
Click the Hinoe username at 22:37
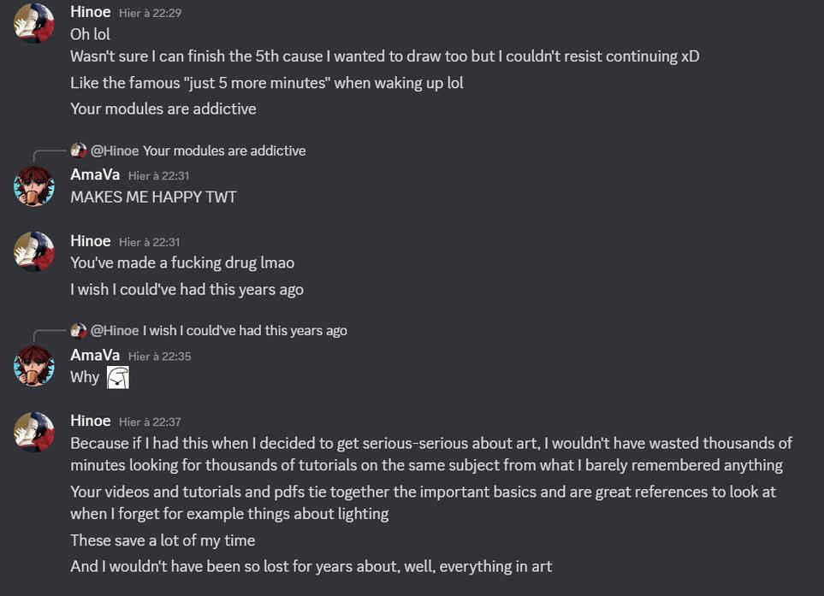coord(91,421)
